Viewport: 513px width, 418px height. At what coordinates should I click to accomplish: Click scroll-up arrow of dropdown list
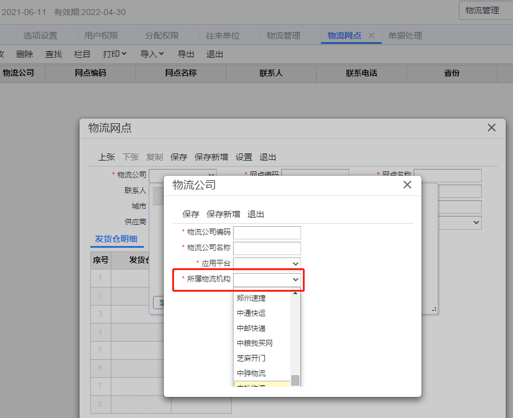(x=295, y=293)
